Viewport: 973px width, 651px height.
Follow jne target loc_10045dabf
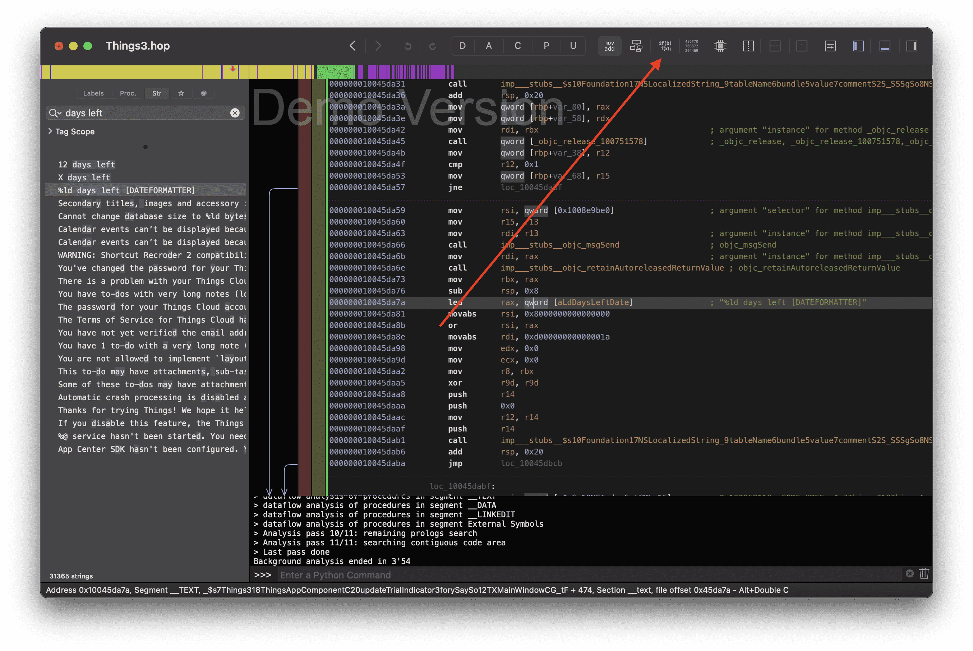pyautogui.click(x=531, y=187)
